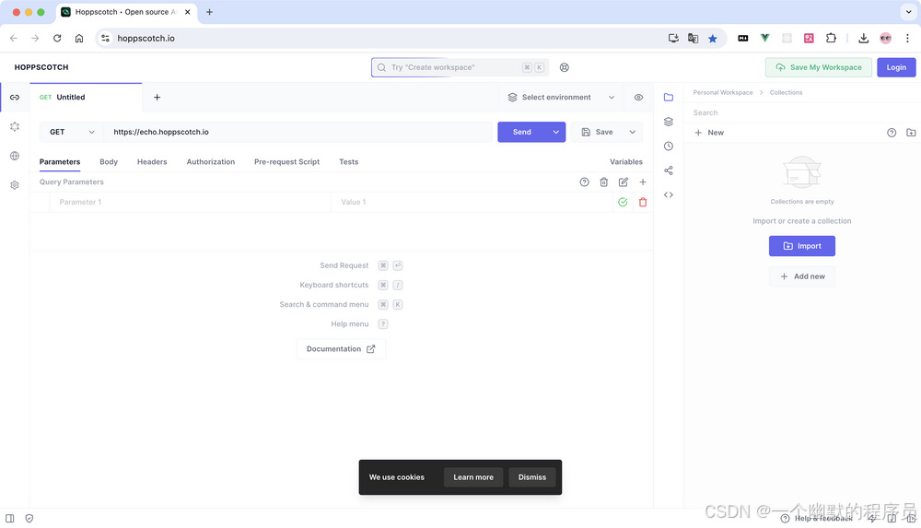Click the Send button
Viewport: 921px width, 528px height.
coord(522,133)
